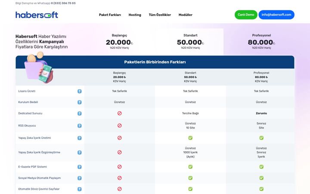
Task: Click the Kurulum Bedeli row label
Action: (x=28, y=102)
